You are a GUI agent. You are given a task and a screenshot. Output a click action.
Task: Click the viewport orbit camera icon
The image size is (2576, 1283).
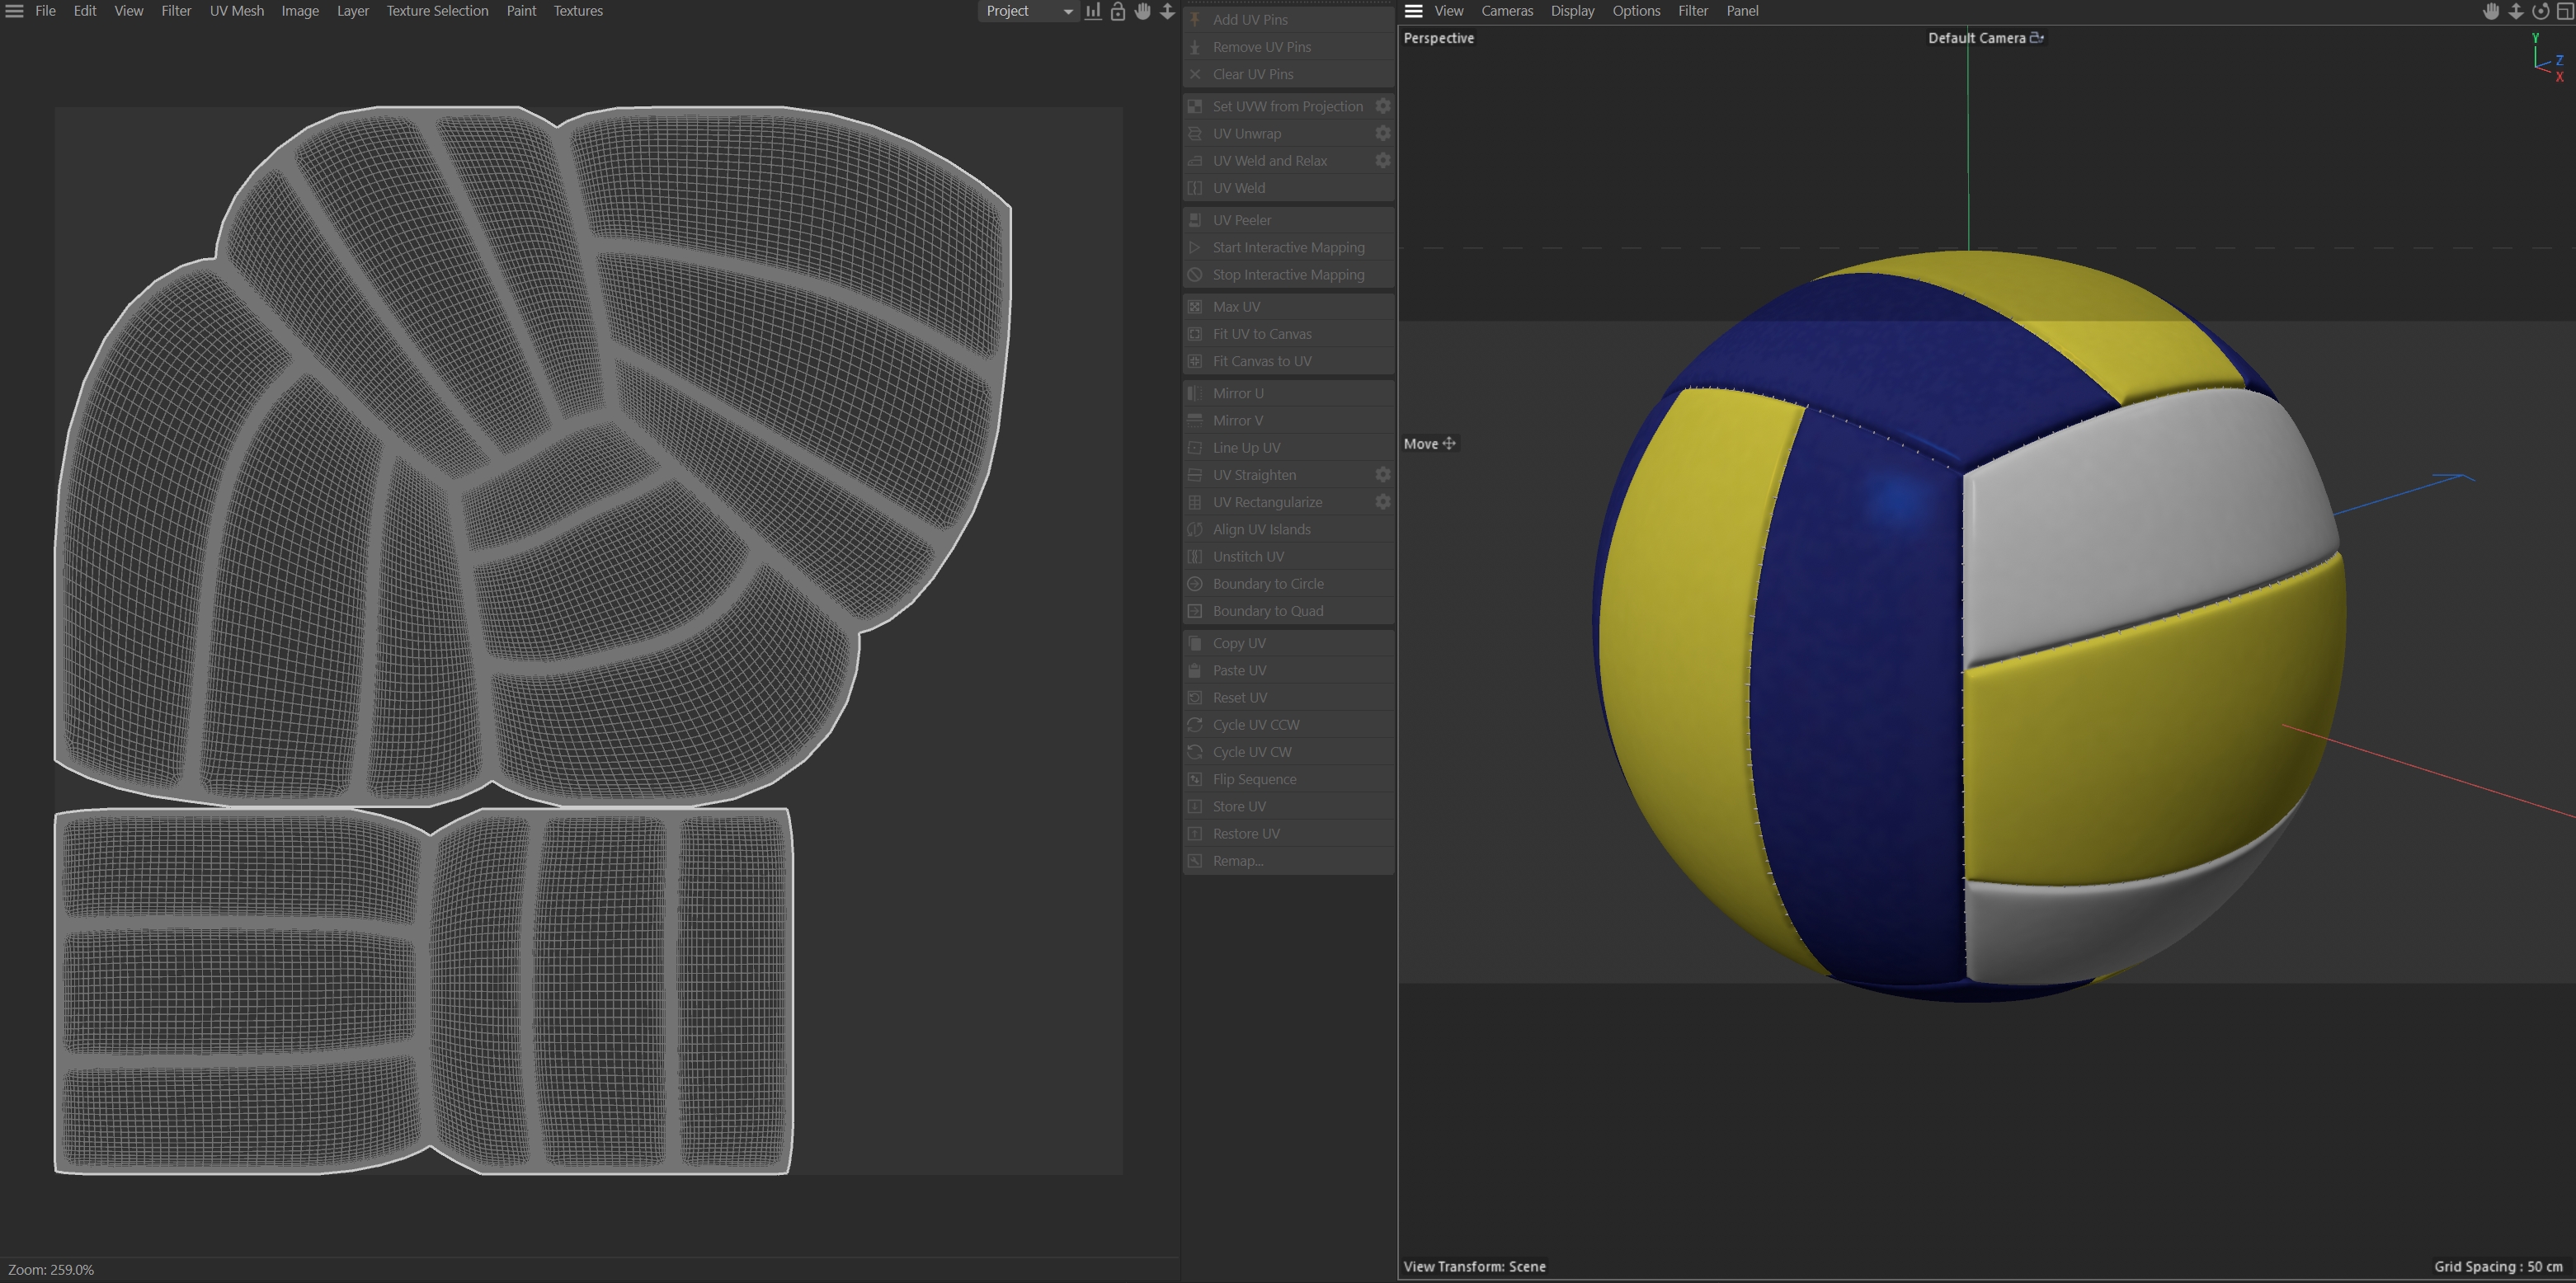[2540, 11]
